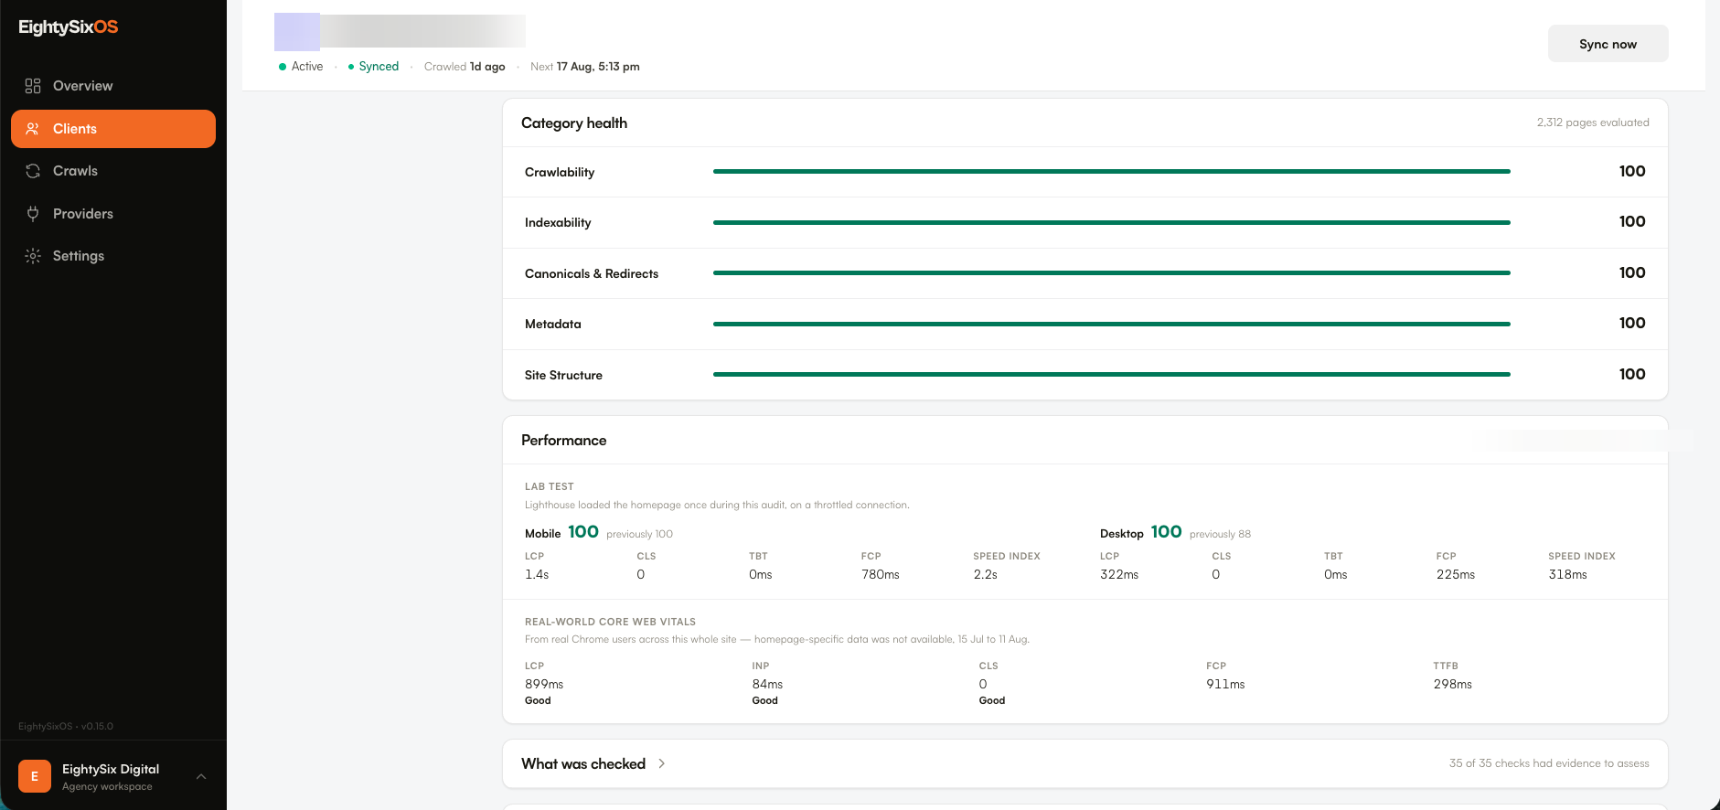This screenshot has height=810, width=1720.
Task: Click the Canonicals & Redirects bar
Action: coord(1111,272)
